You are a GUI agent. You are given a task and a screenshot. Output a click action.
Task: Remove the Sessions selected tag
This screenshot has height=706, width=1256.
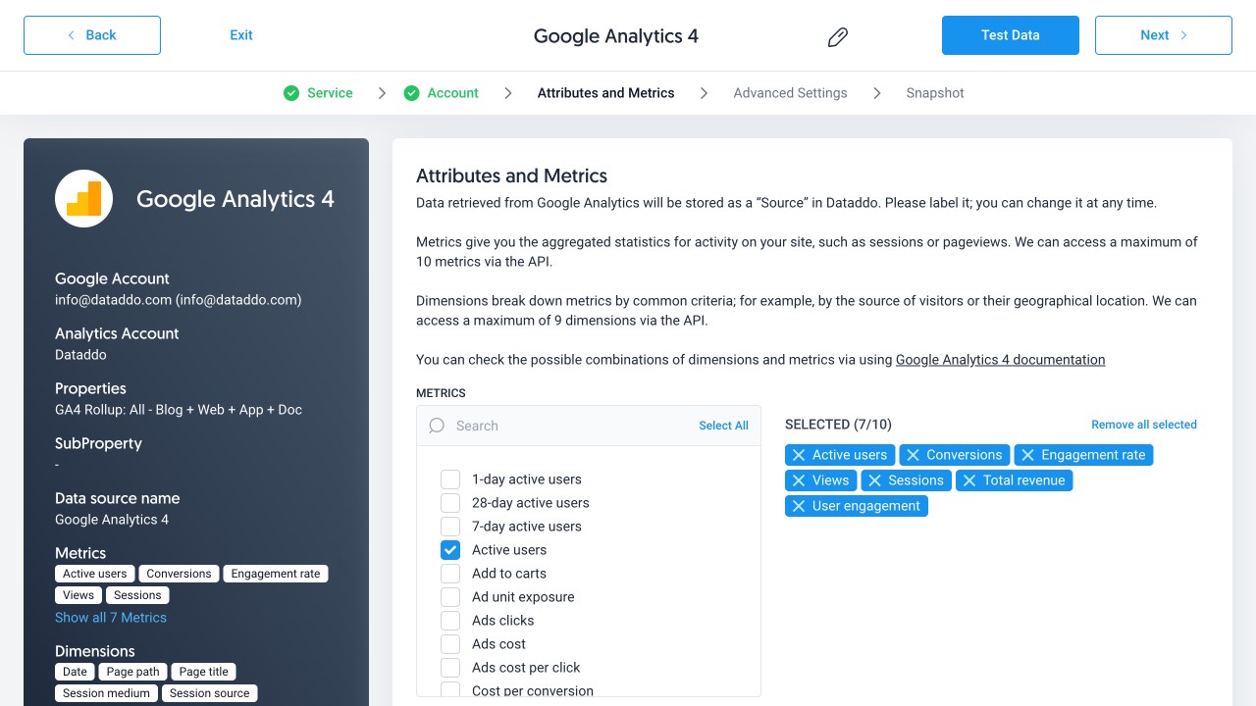coord(874,480)
